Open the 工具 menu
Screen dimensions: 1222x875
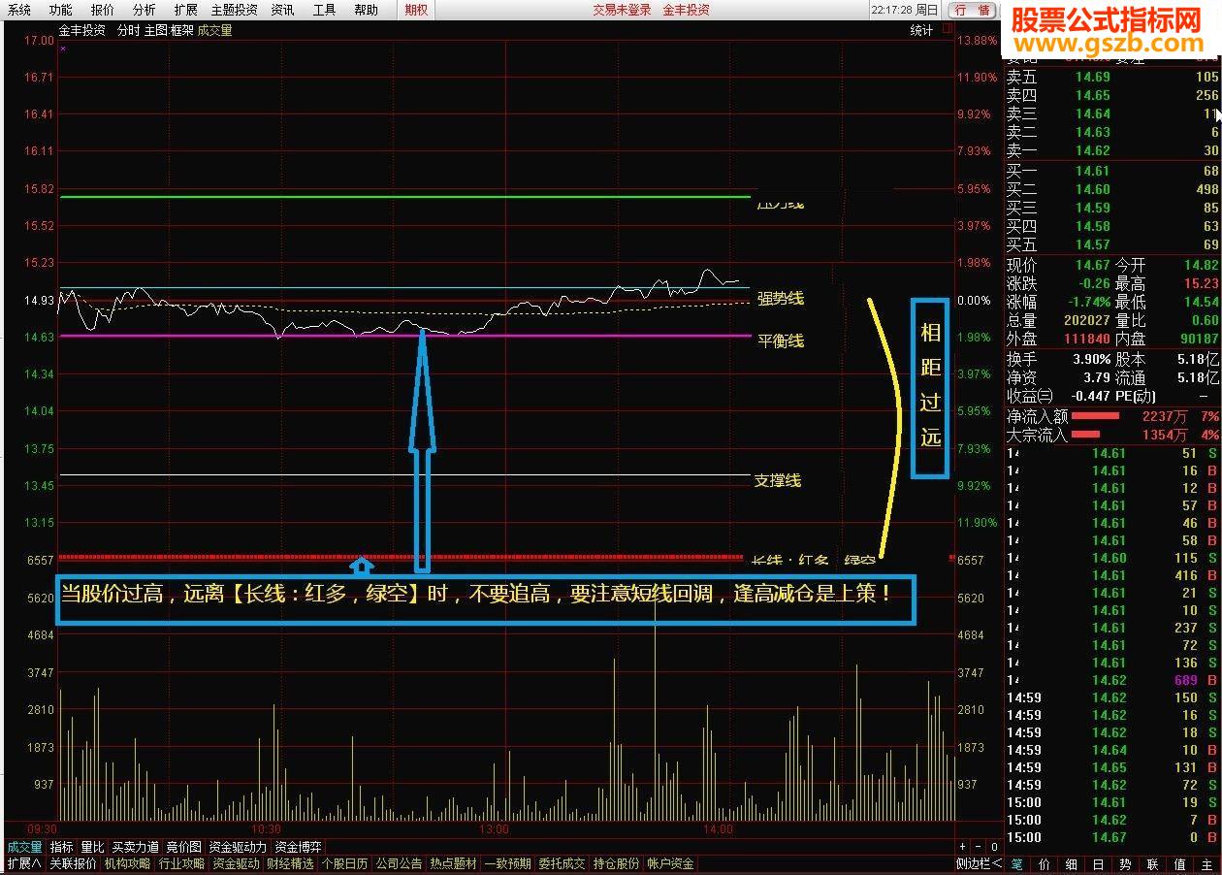point(324,10)
